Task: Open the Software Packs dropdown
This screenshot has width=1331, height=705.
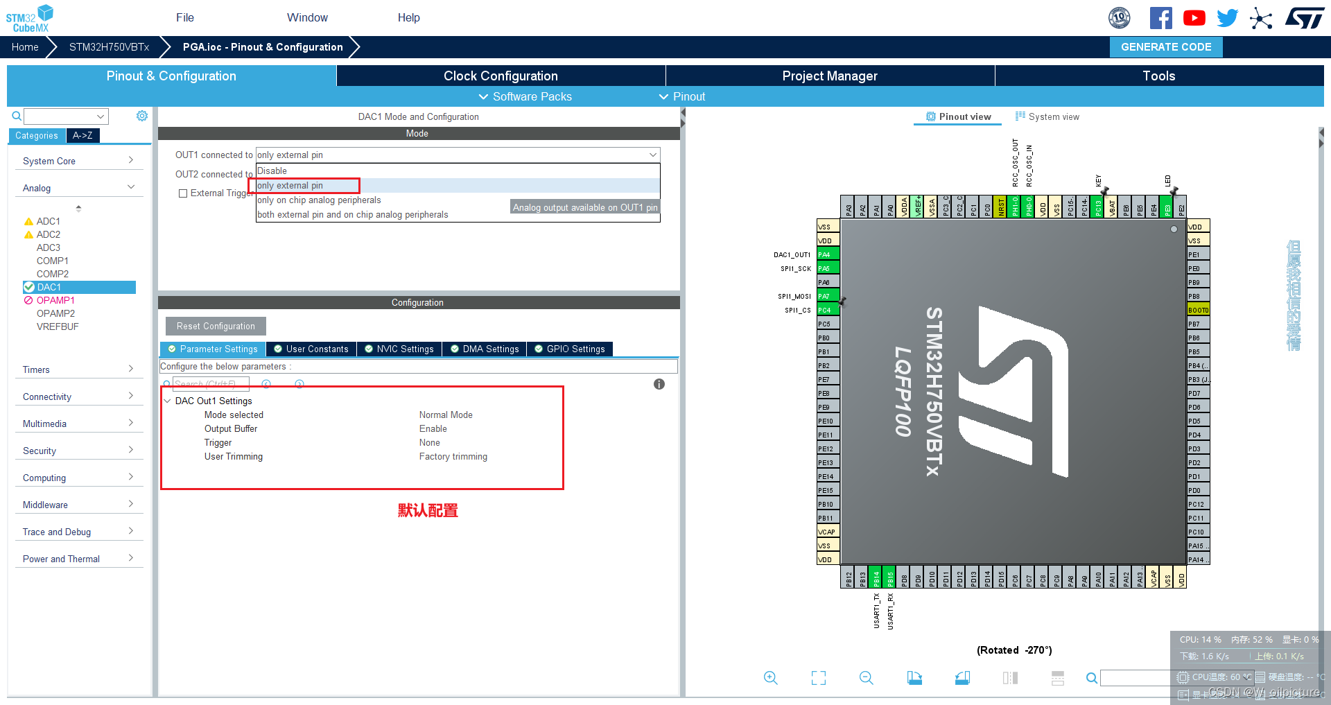Action: click(x=525, y=96)
